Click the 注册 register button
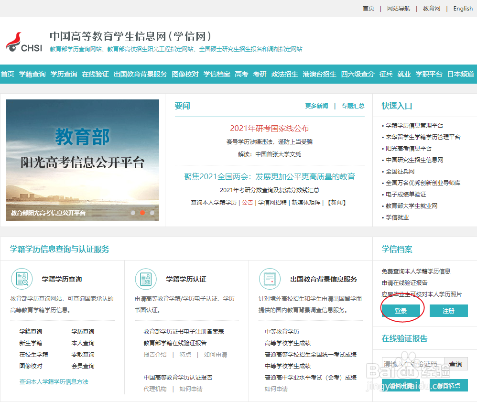This screenshot has width=477, height=402. coord(448,310)
